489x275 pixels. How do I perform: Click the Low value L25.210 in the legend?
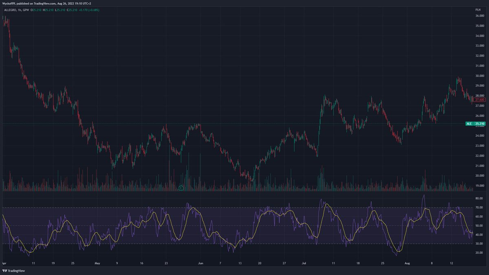click(59, 9)
